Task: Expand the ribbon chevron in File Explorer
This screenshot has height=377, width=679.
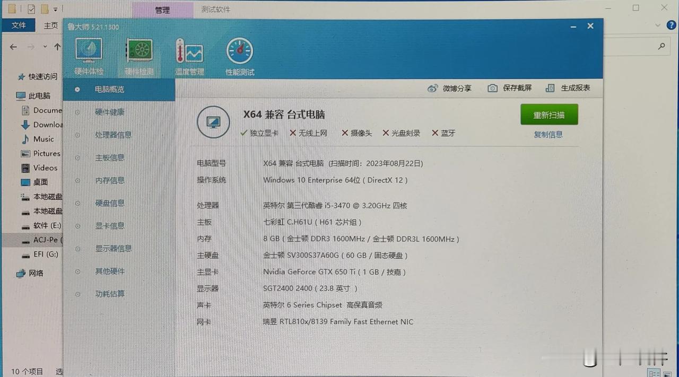Action: coord(658,25)
